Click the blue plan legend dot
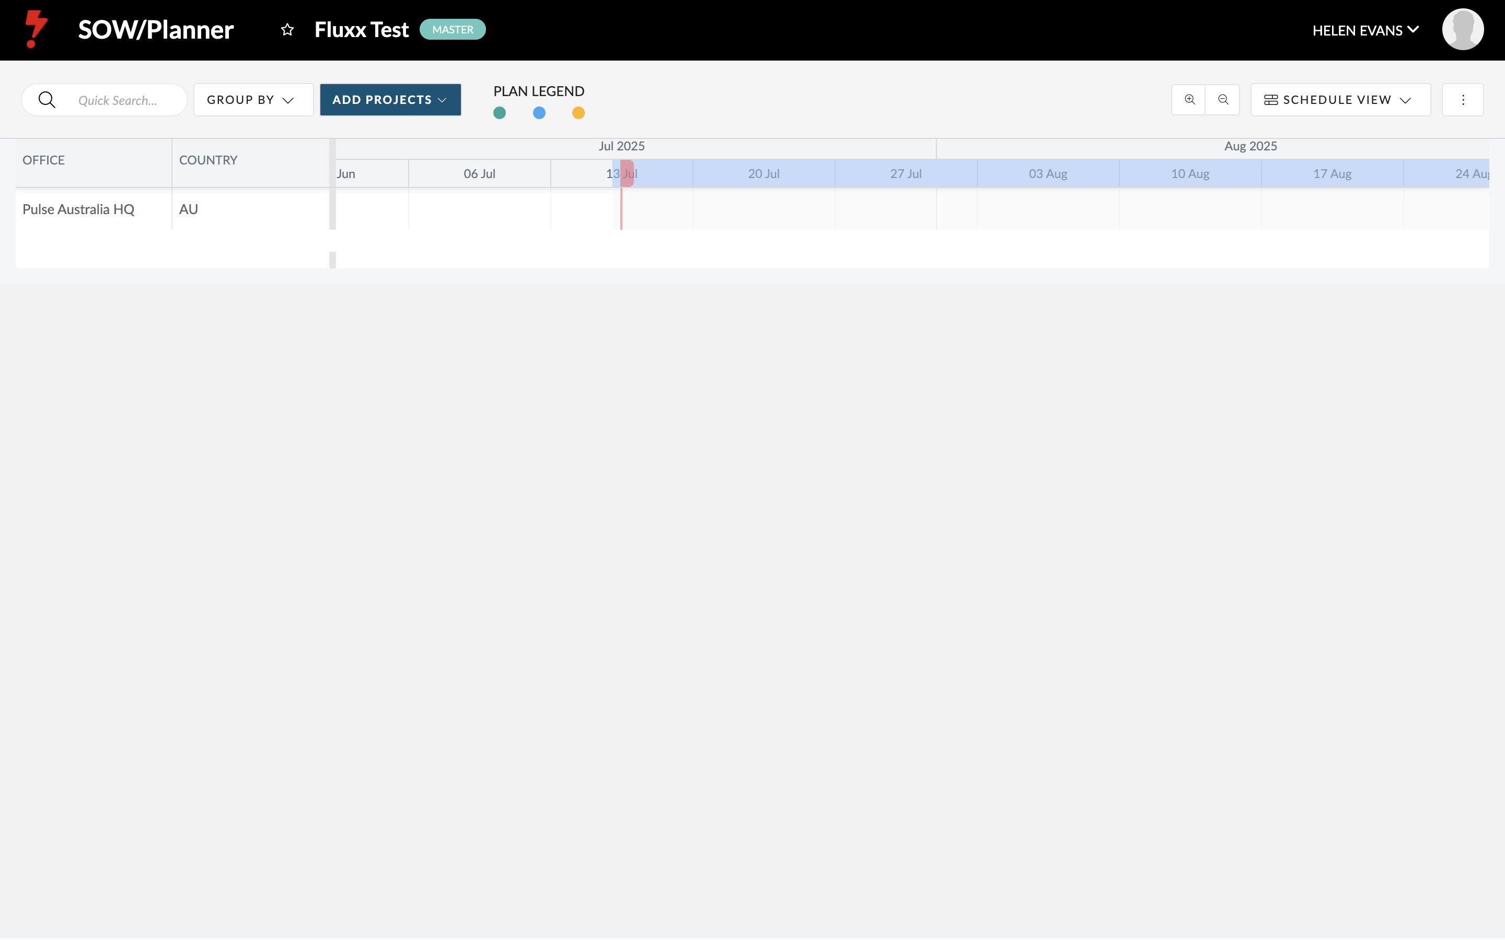This screenshot has height=940, width=1505. [x=539, y=112]
